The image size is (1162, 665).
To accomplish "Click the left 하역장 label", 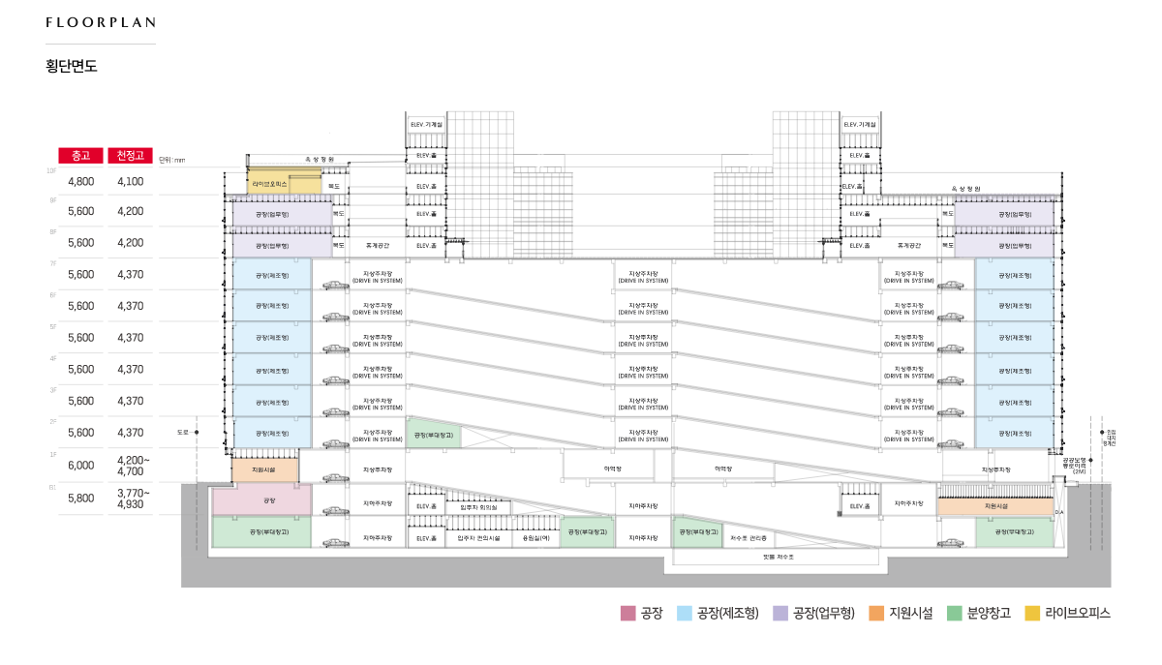I will (x=611, y=468).
